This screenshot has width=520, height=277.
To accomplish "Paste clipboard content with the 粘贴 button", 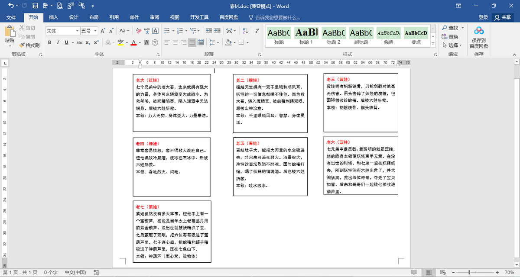I will (x=10, y=35).
